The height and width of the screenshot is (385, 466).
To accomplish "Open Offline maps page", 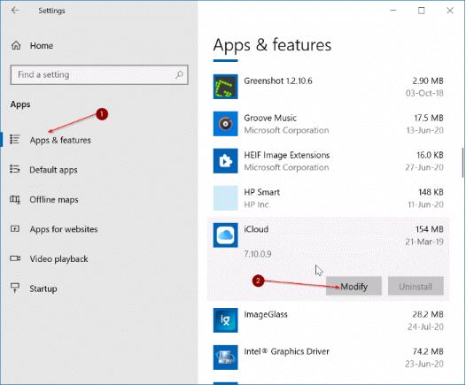I will 54,199.
